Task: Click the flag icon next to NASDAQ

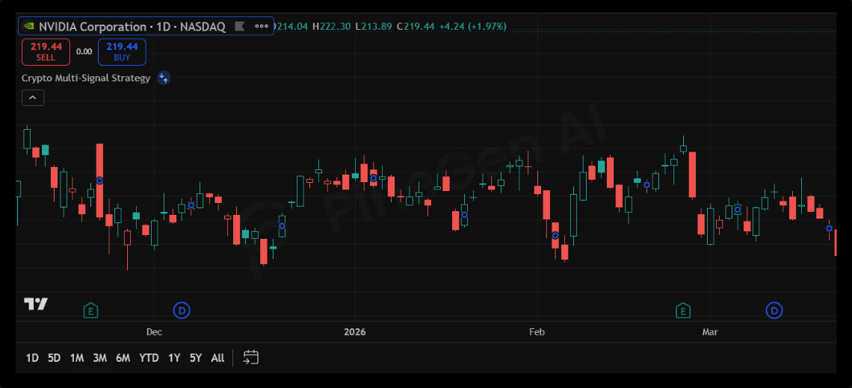Action: (239, 26)
